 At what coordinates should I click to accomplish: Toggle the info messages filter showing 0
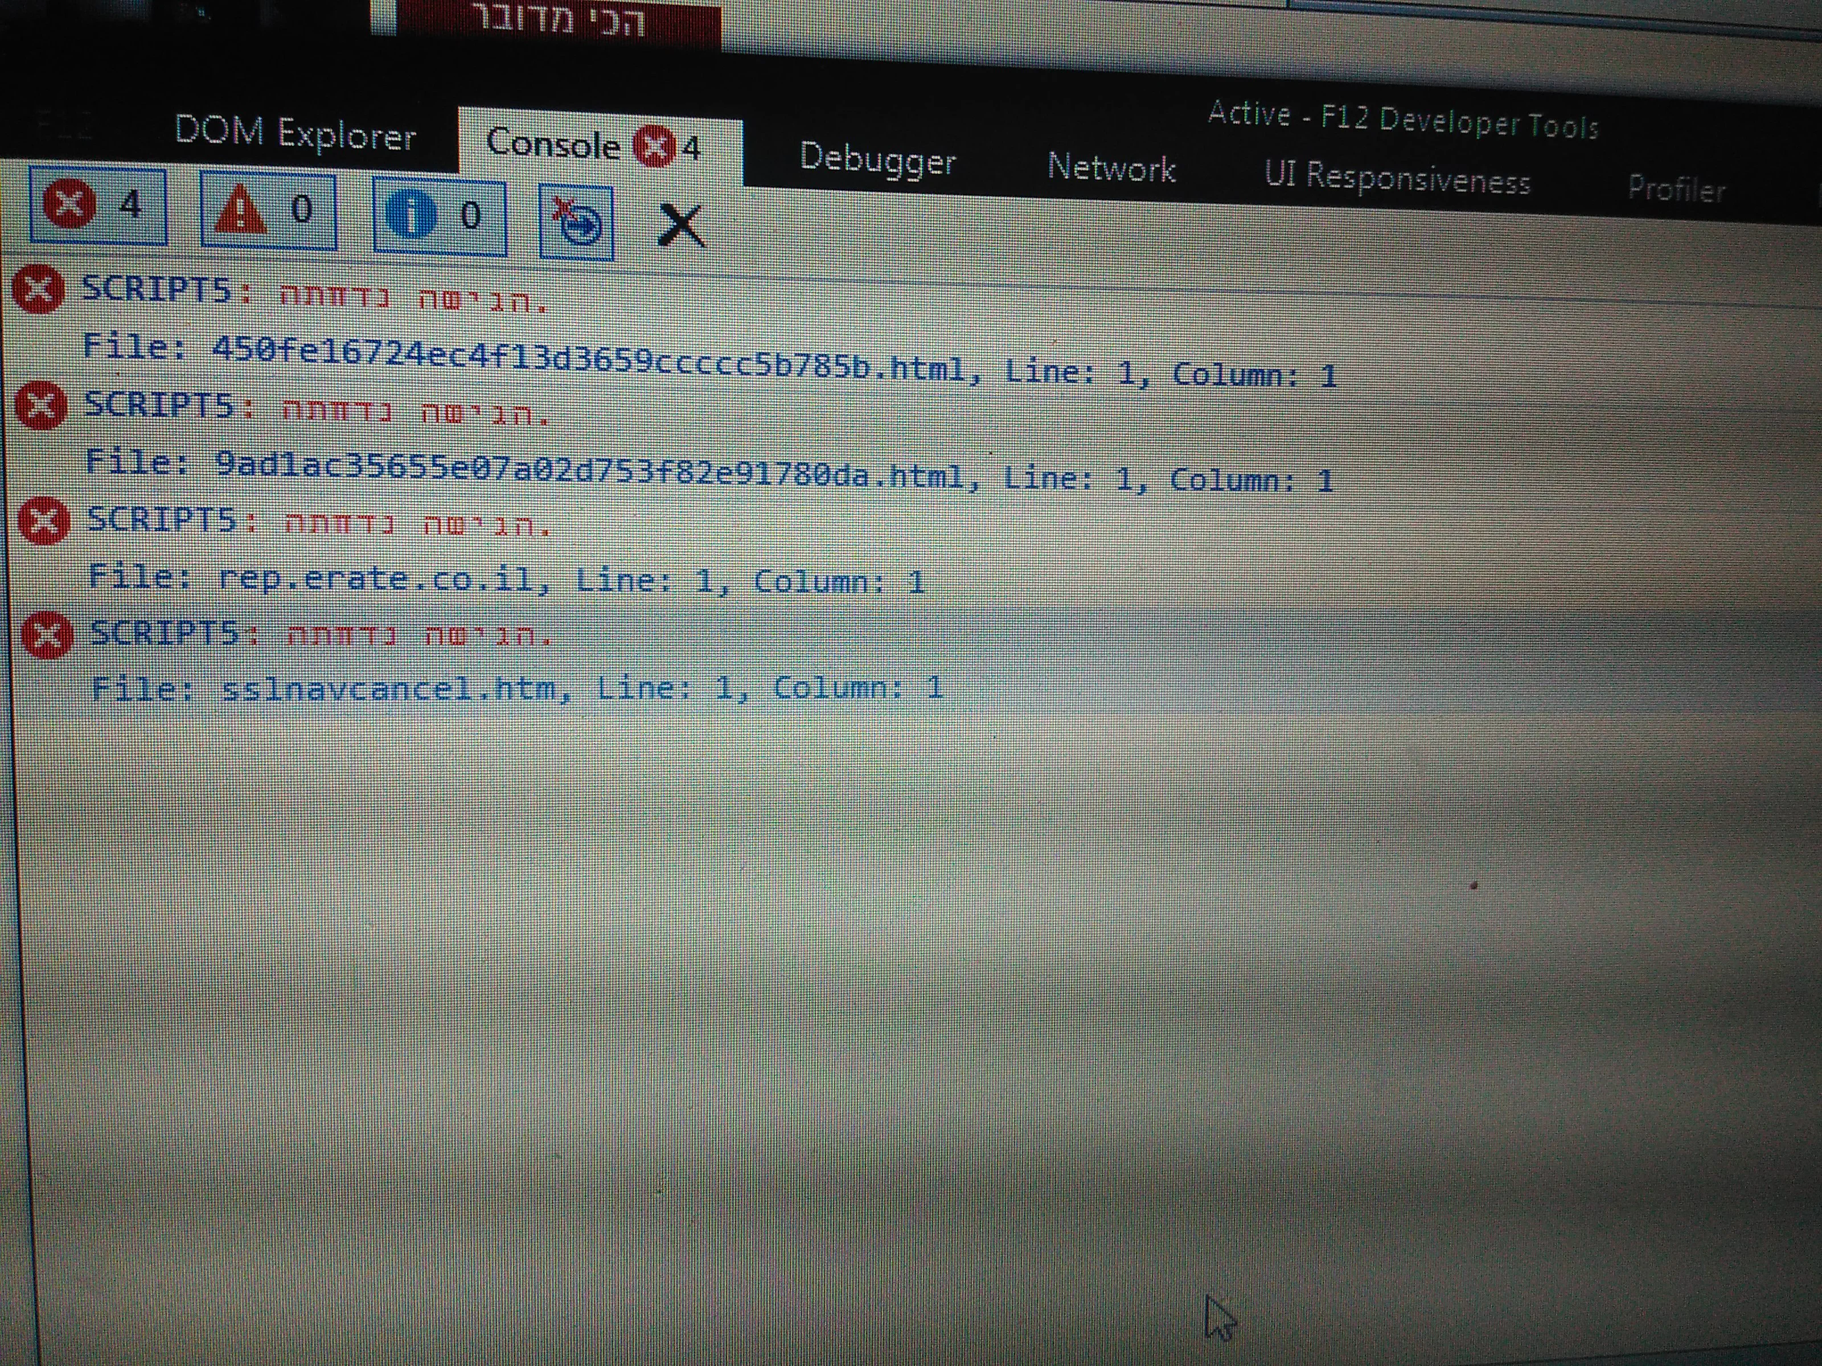440,217
